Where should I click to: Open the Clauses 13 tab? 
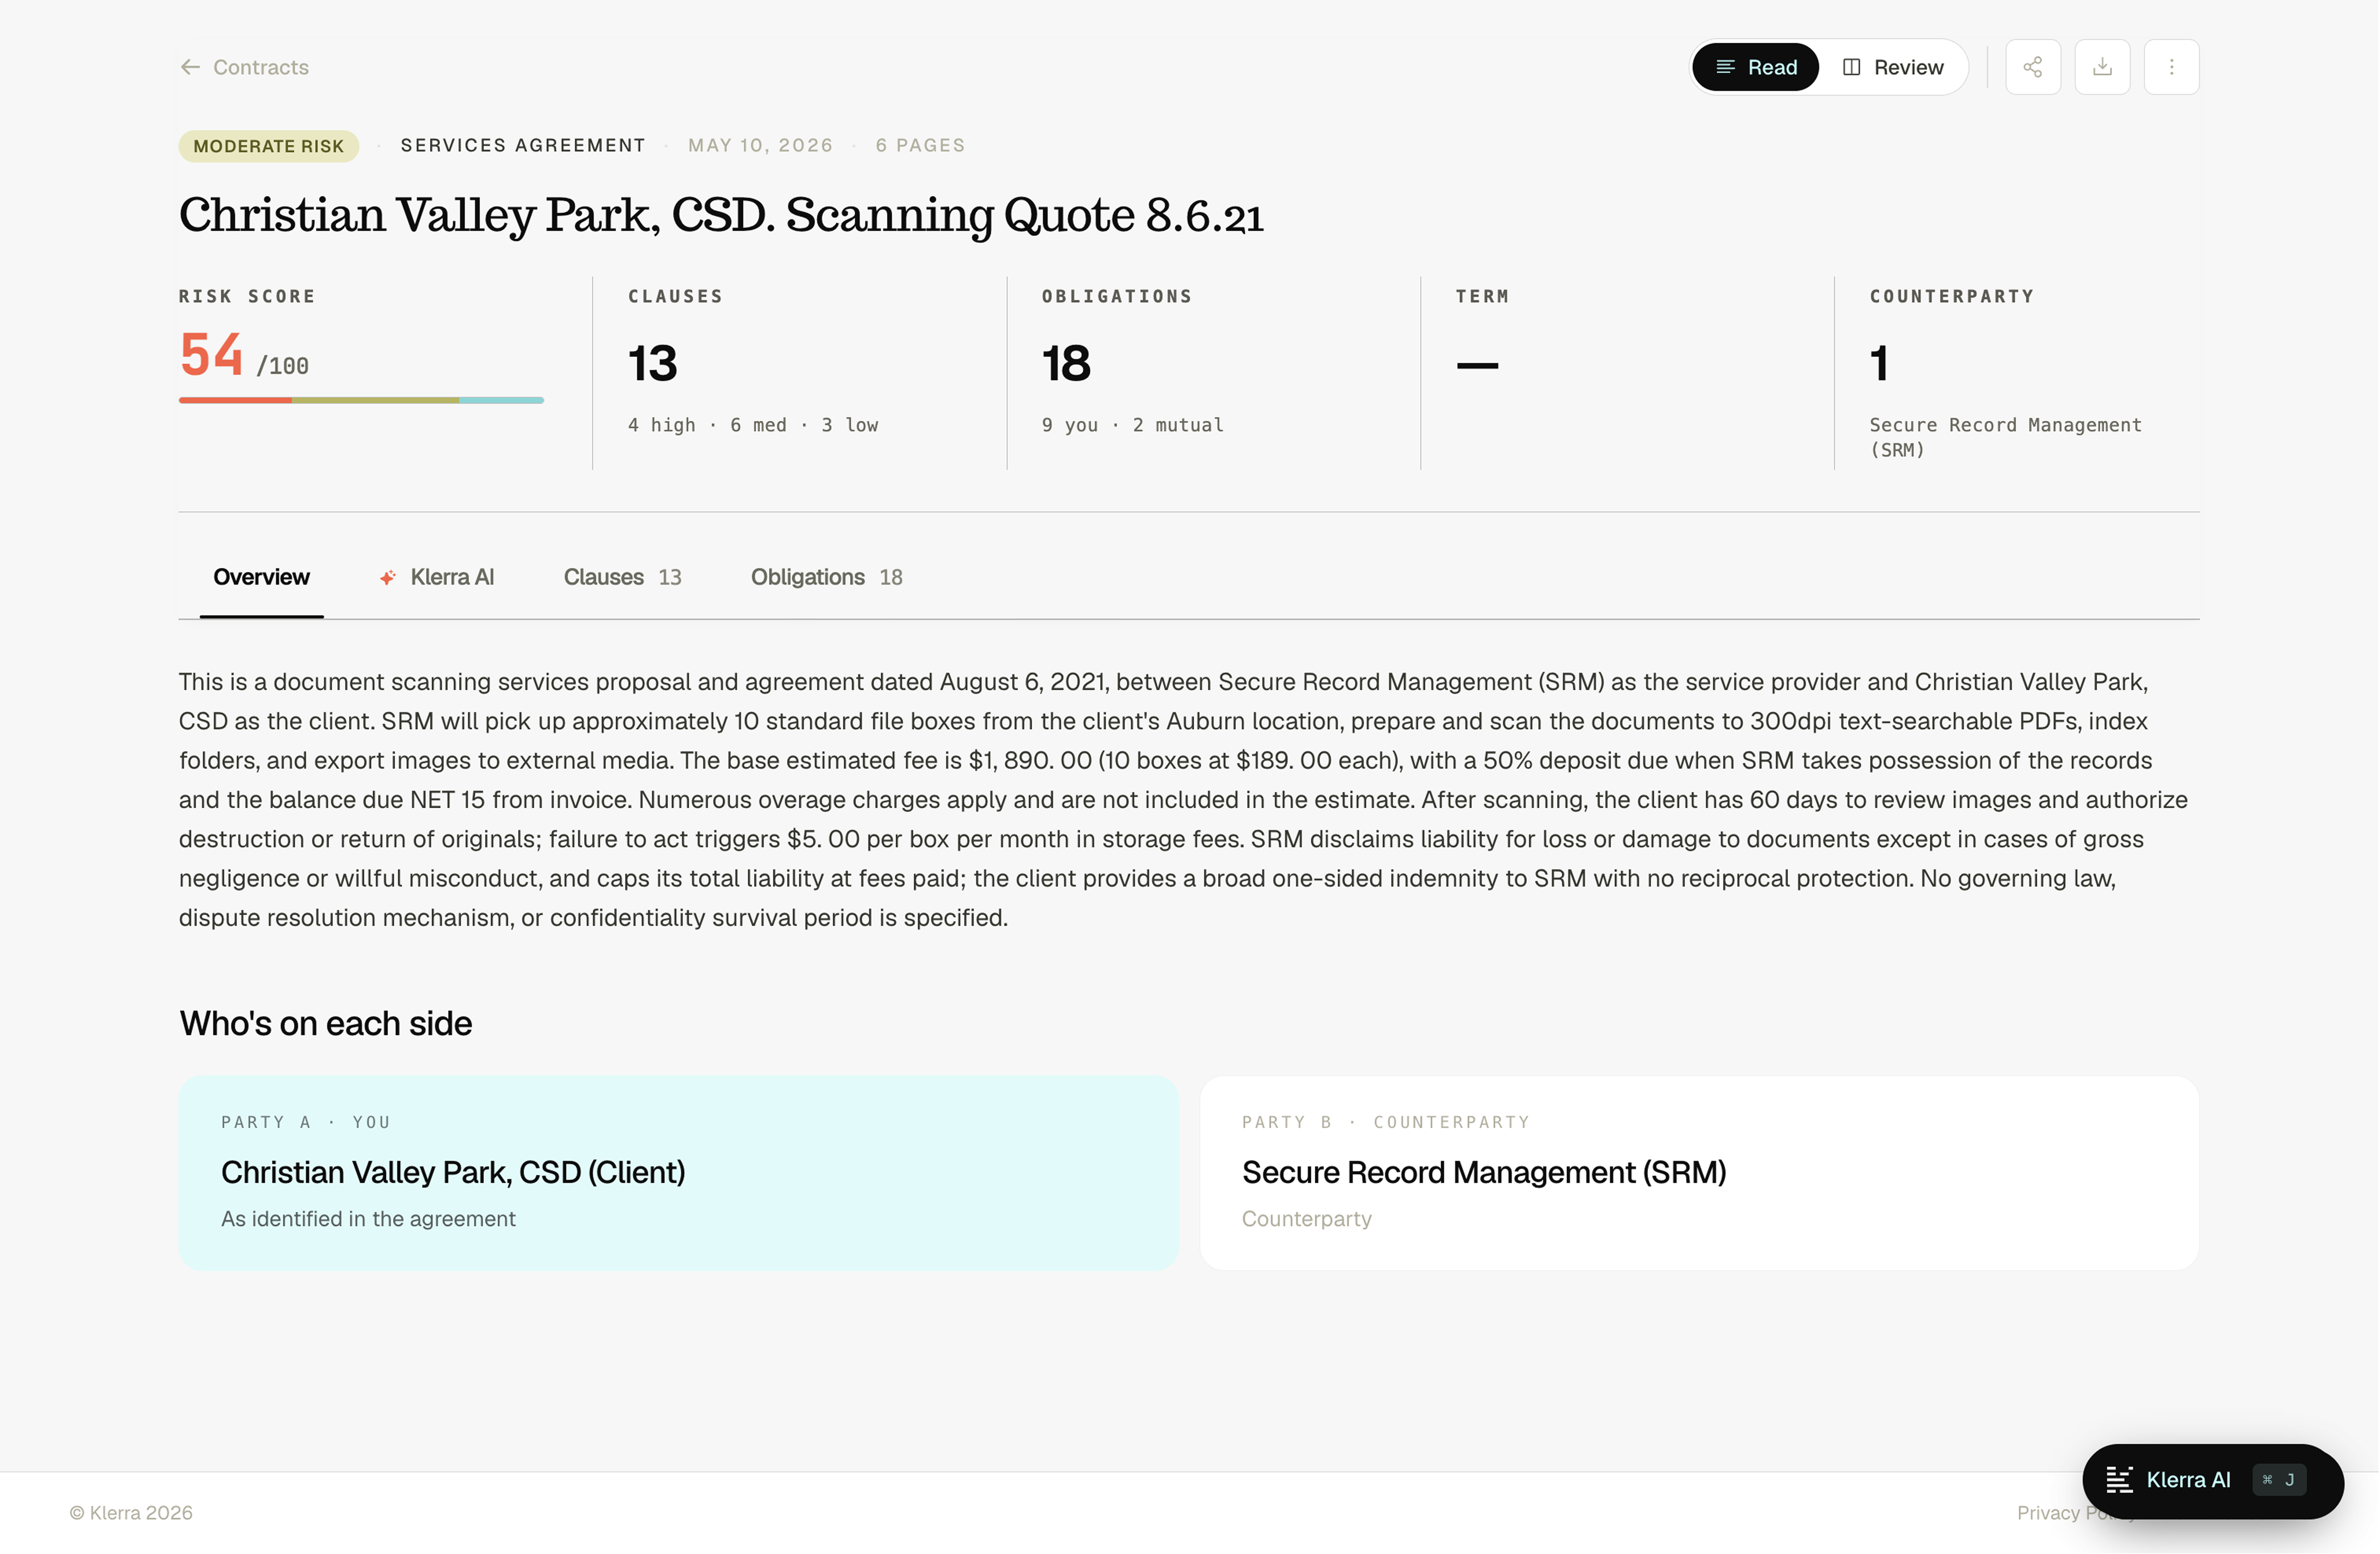pyautogui.click(x=622, y=577)
